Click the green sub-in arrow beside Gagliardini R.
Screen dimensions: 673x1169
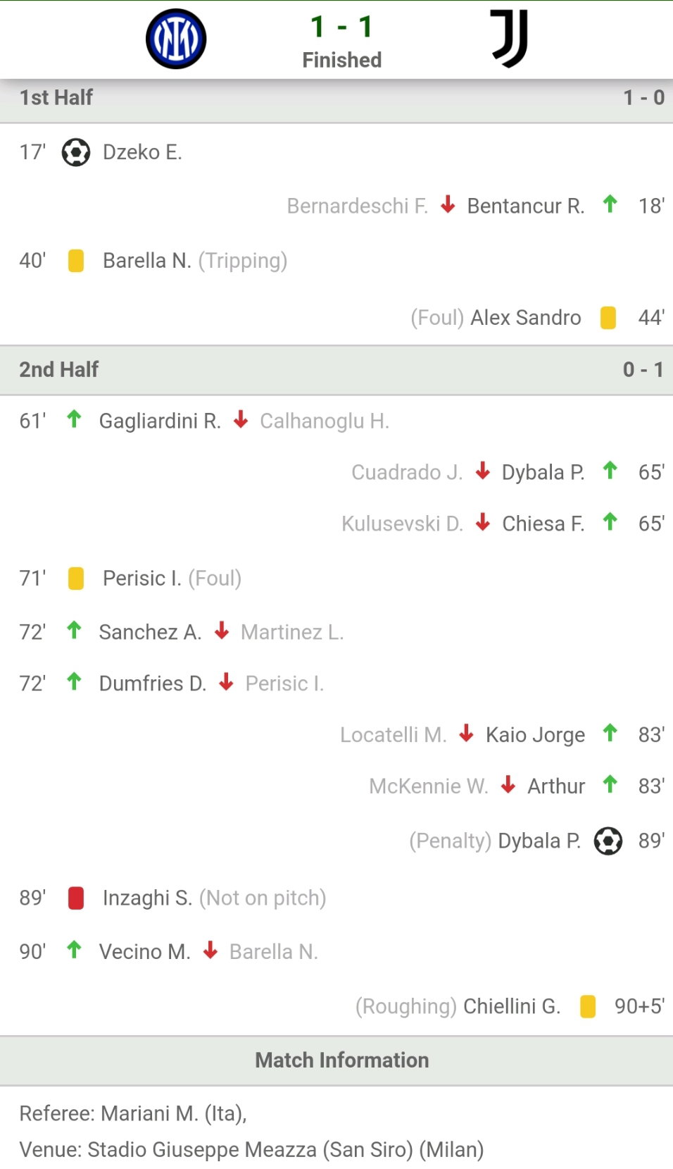74,419
